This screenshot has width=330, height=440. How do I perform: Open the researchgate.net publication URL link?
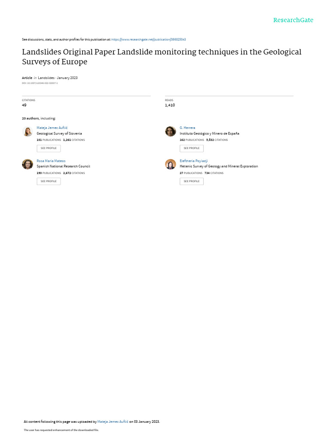tap(149, 40)
